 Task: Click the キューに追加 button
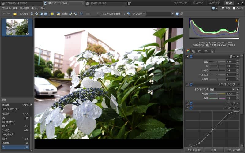click(194, 150)
